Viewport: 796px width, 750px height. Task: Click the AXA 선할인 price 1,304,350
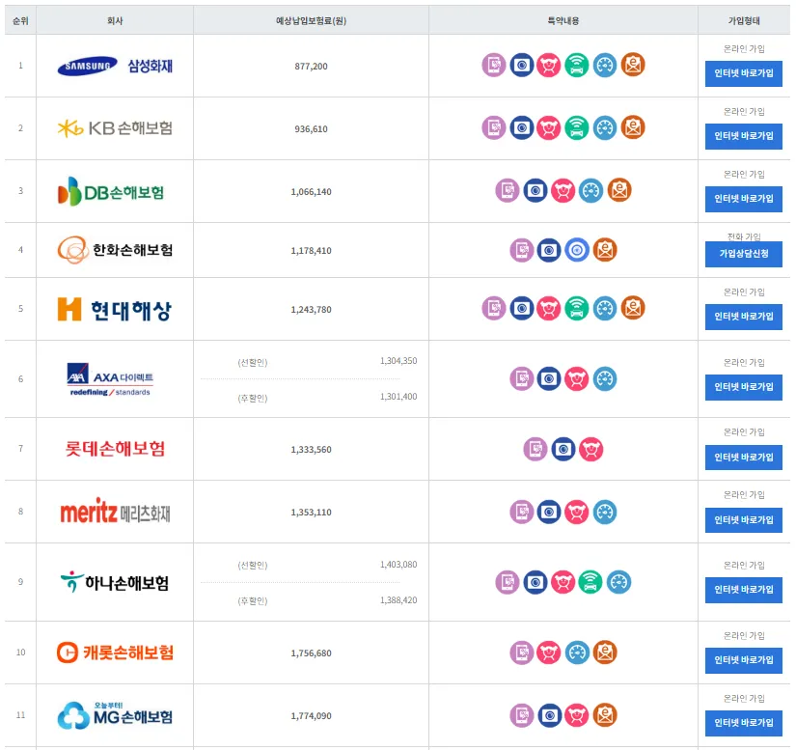pyautogui.click(x=398, y=361)
